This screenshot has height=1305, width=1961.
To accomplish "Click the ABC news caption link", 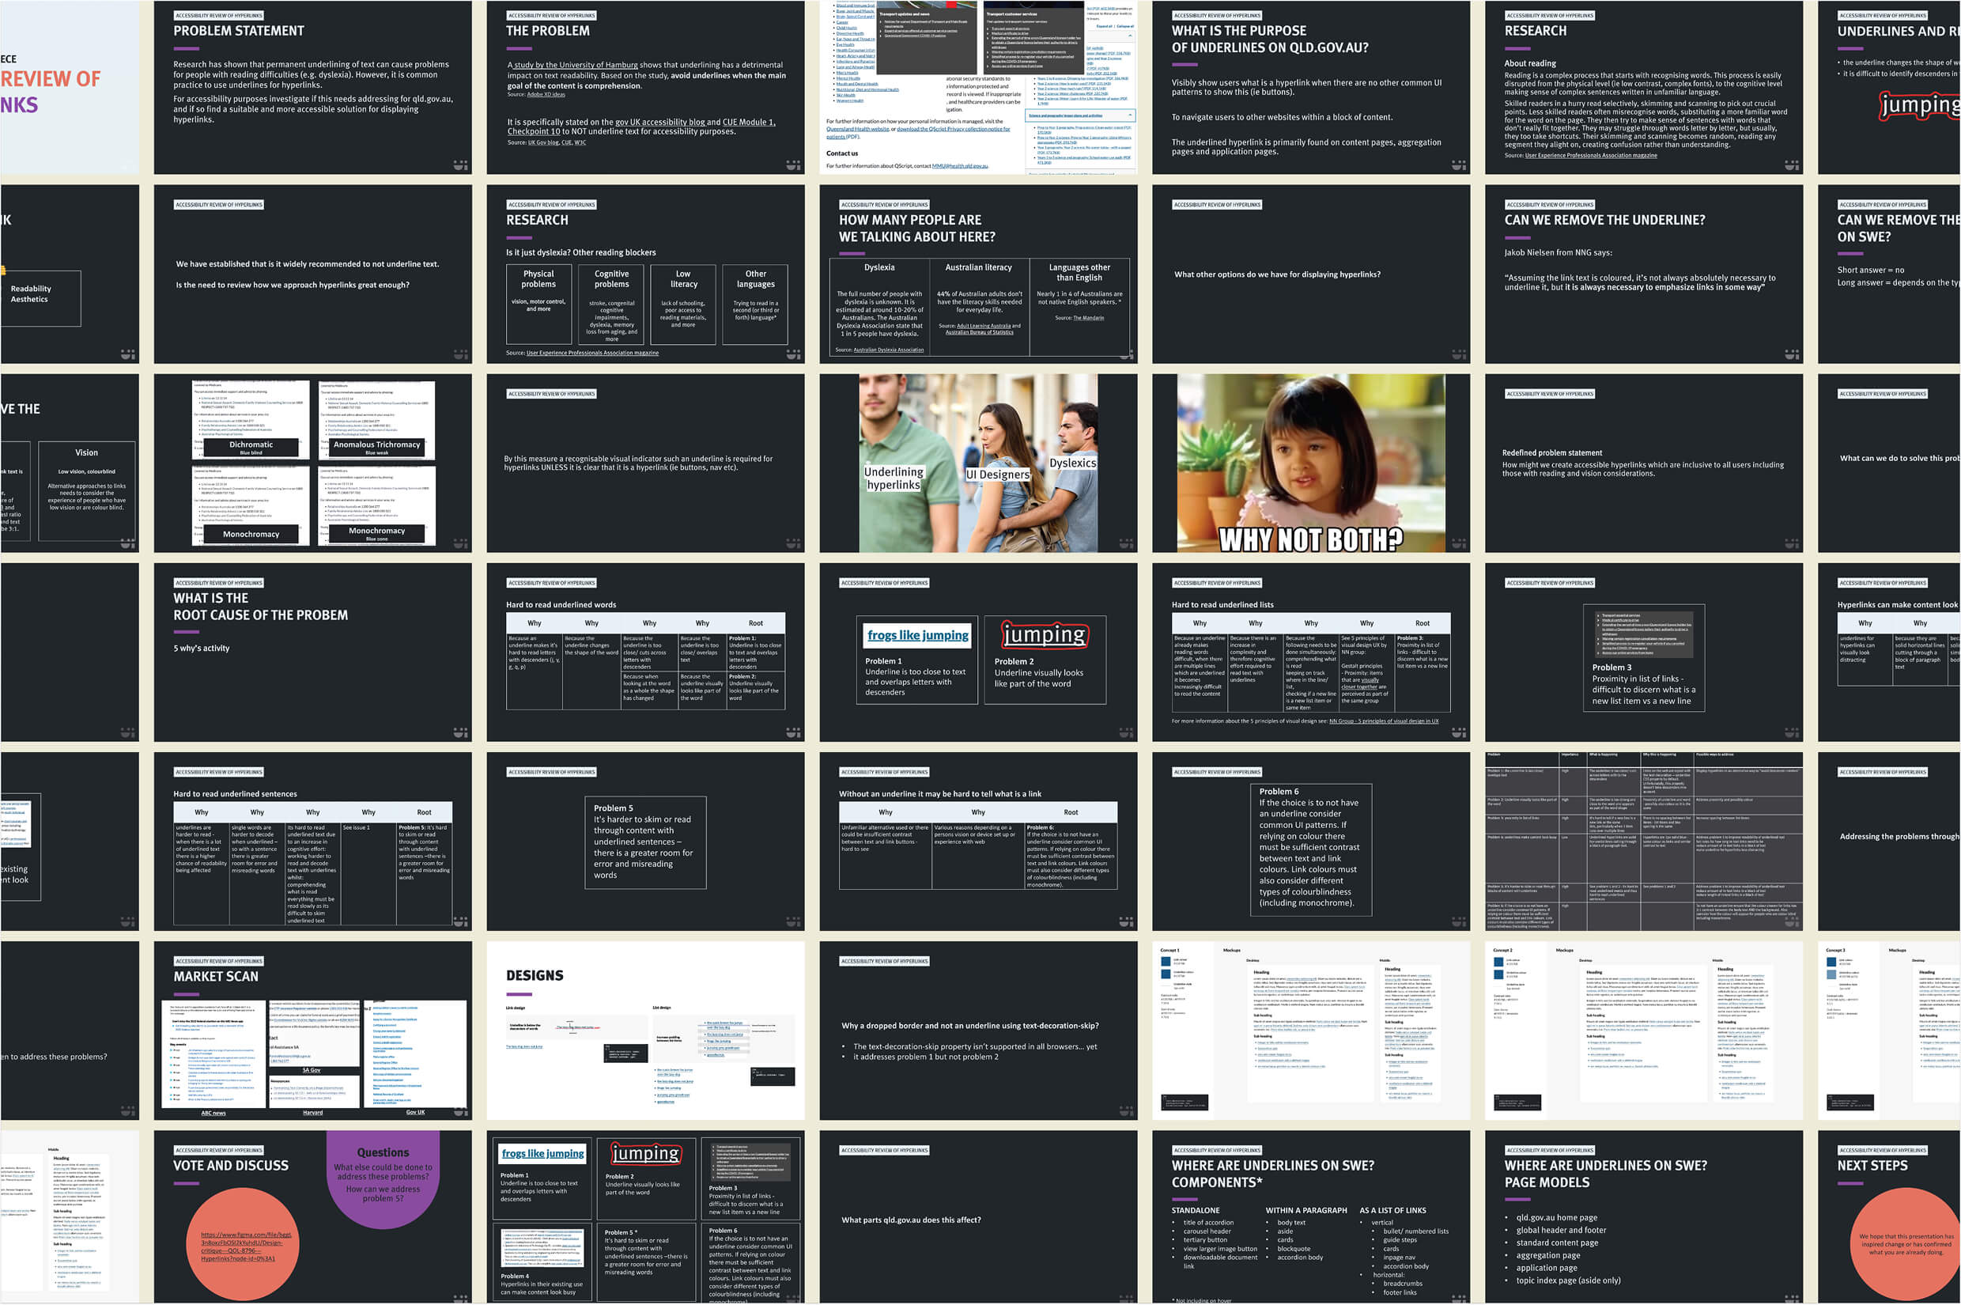I will (213, 1113).
